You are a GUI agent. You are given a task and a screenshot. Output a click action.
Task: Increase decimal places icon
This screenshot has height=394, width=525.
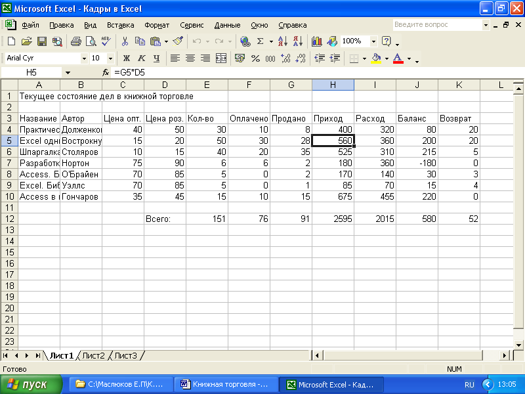tap(285, 58)
